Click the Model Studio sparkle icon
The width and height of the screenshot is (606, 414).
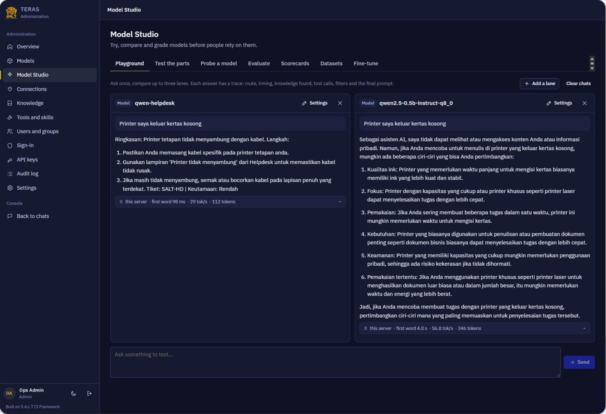10,75
